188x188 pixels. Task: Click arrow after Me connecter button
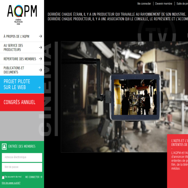pyautogui.click(x=41, y=177)
